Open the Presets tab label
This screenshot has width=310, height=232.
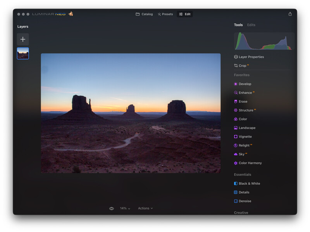pos(167,14)
